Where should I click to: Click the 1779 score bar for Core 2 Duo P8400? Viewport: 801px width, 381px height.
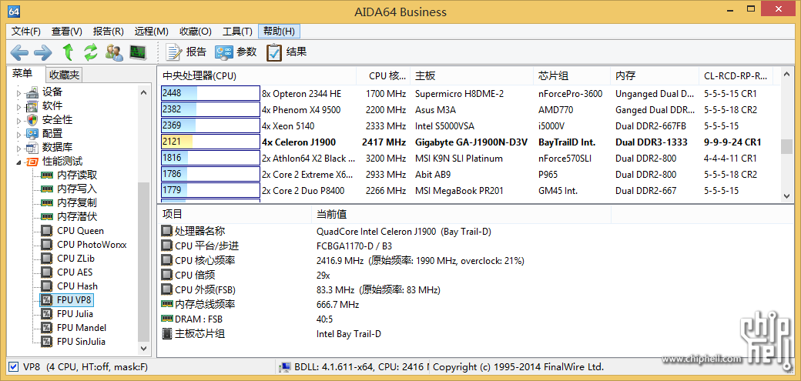coord(210,191)
